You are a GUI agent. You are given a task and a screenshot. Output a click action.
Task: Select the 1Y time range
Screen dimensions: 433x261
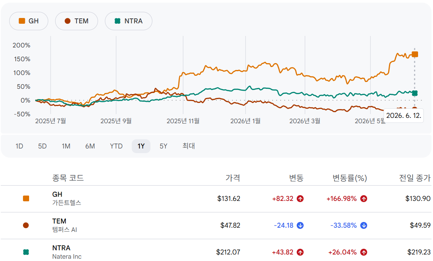141,146
